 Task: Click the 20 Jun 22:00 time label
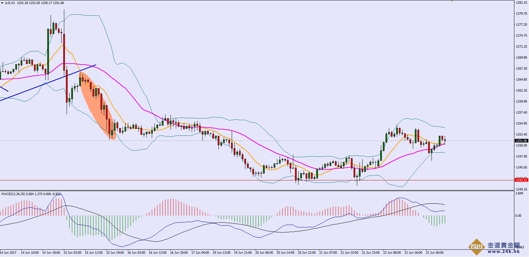[x=307, y=253]
